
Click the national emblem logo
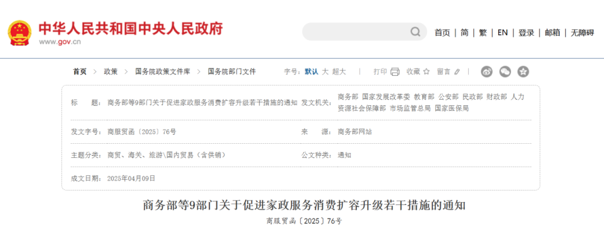point(20,33)
